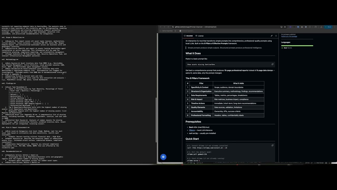The image size is (337, 190).
Task: Open the Ollama link in Prerequisites
Action: (192, 130)
